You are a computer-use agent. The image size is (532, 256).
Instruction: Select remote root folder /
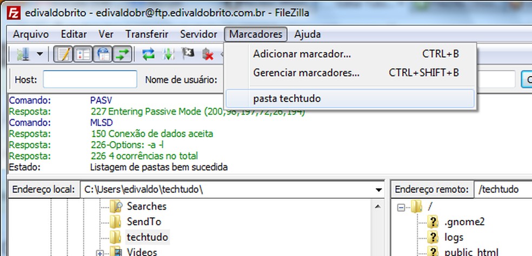point(430,206)
